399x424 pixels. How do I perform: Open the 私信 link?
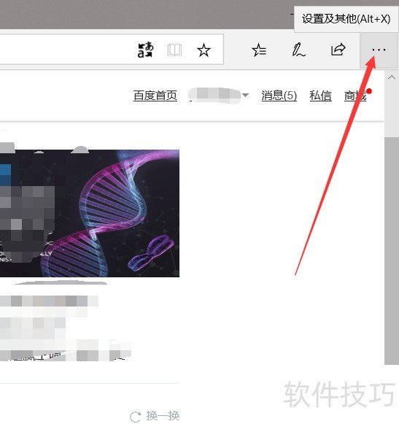321,96
